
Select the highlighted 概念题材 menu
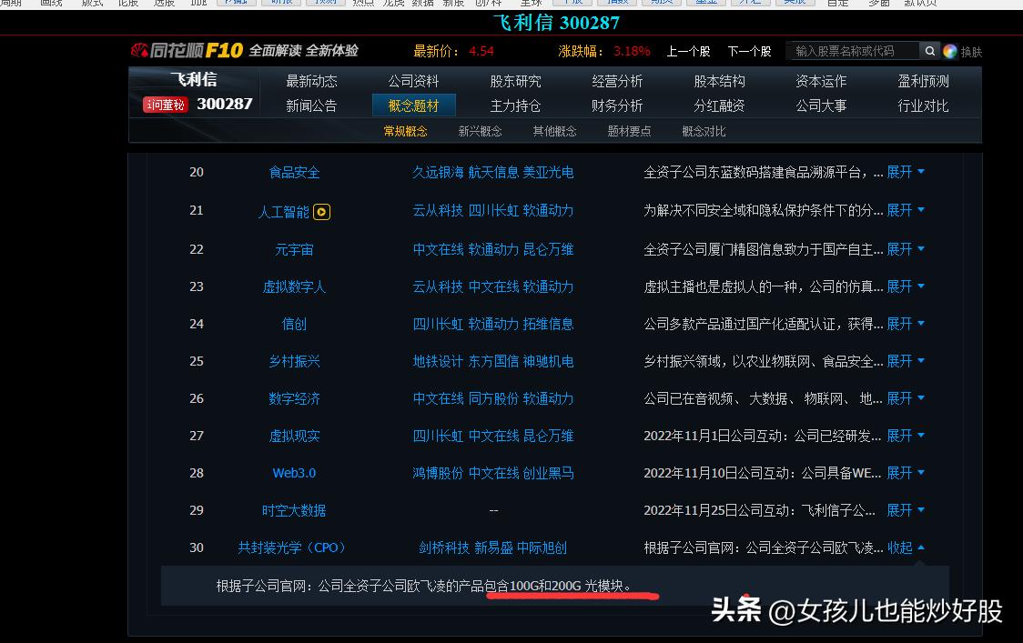coord(413,105)
